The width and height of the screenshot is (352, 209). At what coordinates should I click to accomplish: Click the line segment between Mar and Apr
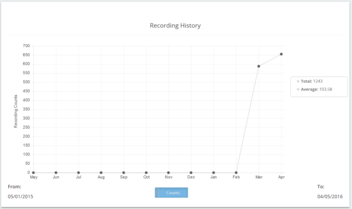tap(270, 60)
